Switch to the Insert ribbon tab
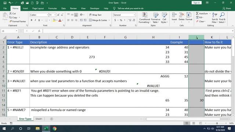 click(x=25, y=8)
